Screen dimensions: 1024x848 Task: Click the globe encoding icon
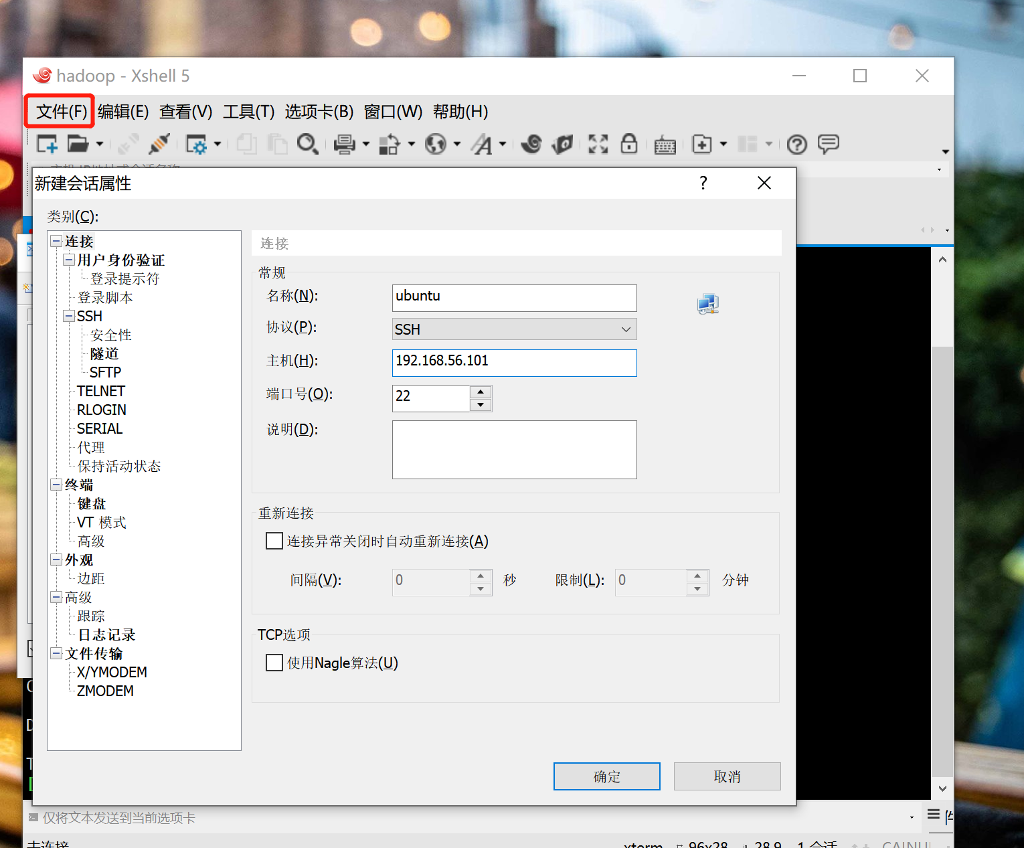coord(436,144)
